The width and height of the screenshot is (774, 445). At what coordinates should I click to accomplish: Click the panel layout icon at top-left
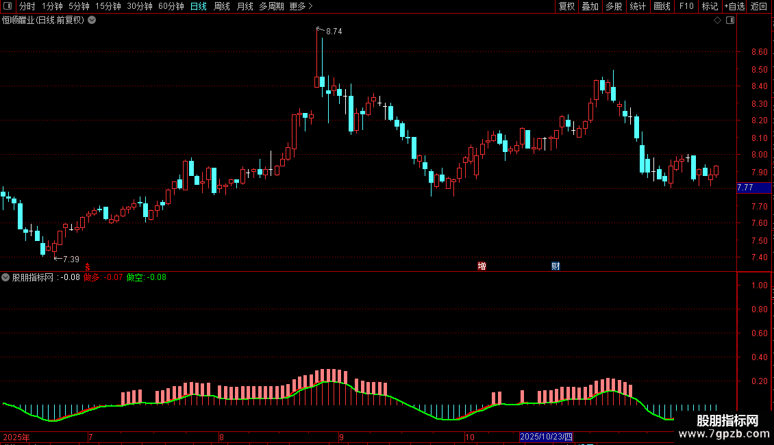click(x=8, y=6)
